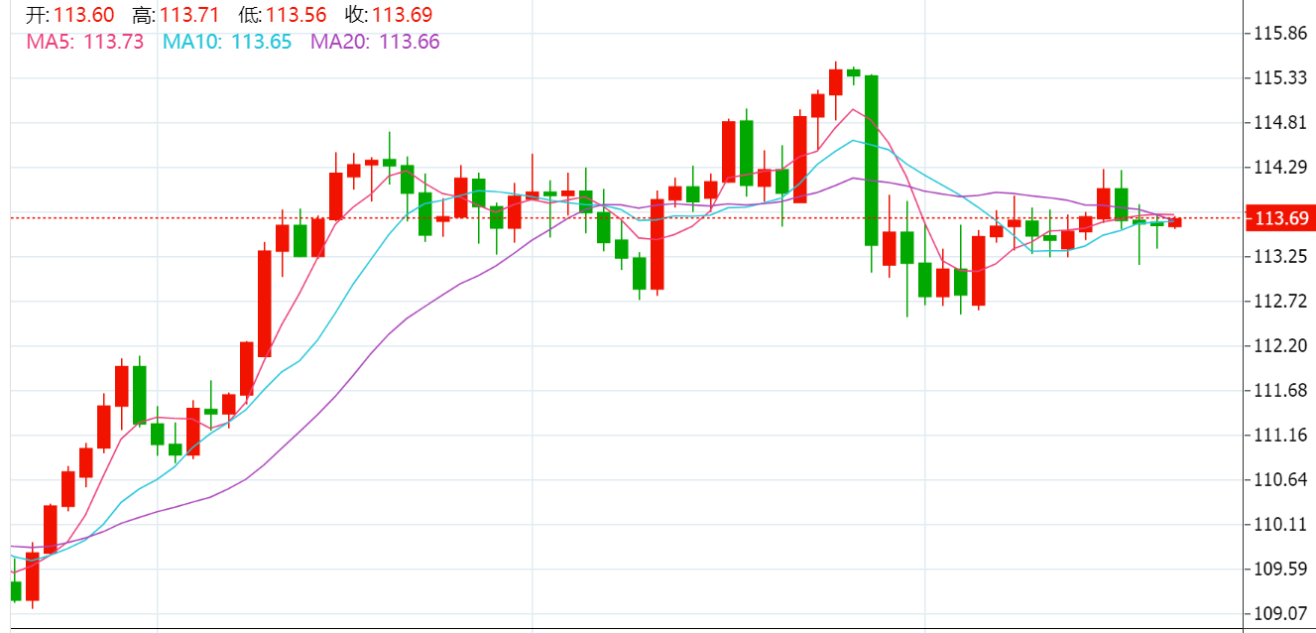1316x633 pixels.
Task: Select the MA20 legend value 113.66
Action: tap(410, 41)
